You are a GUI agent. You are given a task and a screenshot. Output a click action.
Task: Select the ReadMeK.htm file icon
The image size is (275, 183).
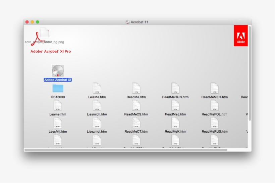[175, 123]
